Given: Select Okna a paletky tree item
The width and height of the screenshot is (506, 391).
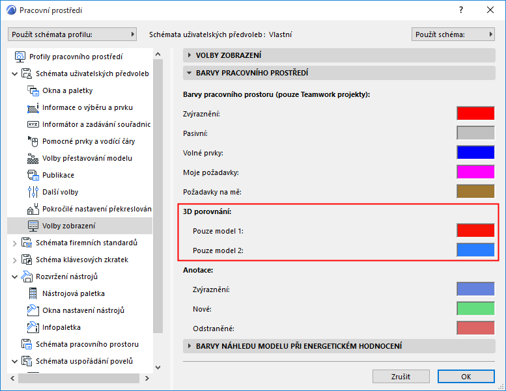Looking at the screenshot, I should click(x=68, y=90).
